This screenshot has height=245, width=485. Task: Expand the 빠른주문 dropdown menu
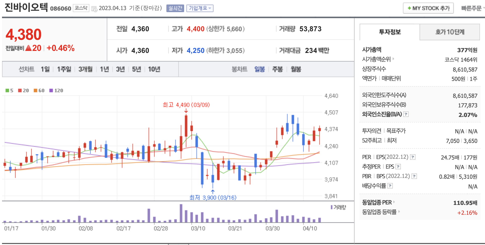click(472, 8)
